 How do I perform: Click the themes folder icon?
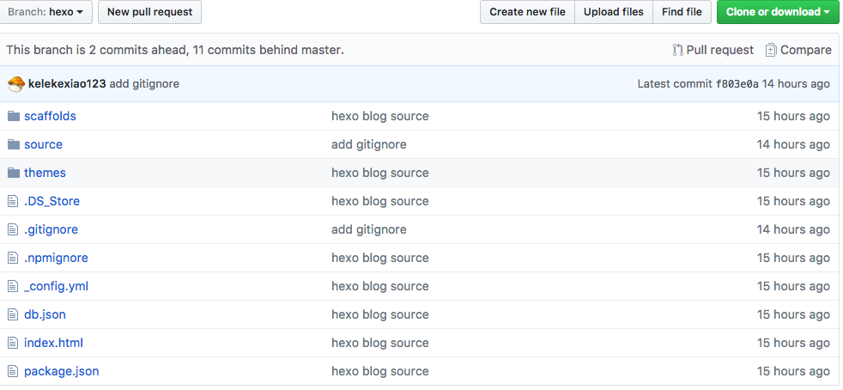[x=14, y=174]
